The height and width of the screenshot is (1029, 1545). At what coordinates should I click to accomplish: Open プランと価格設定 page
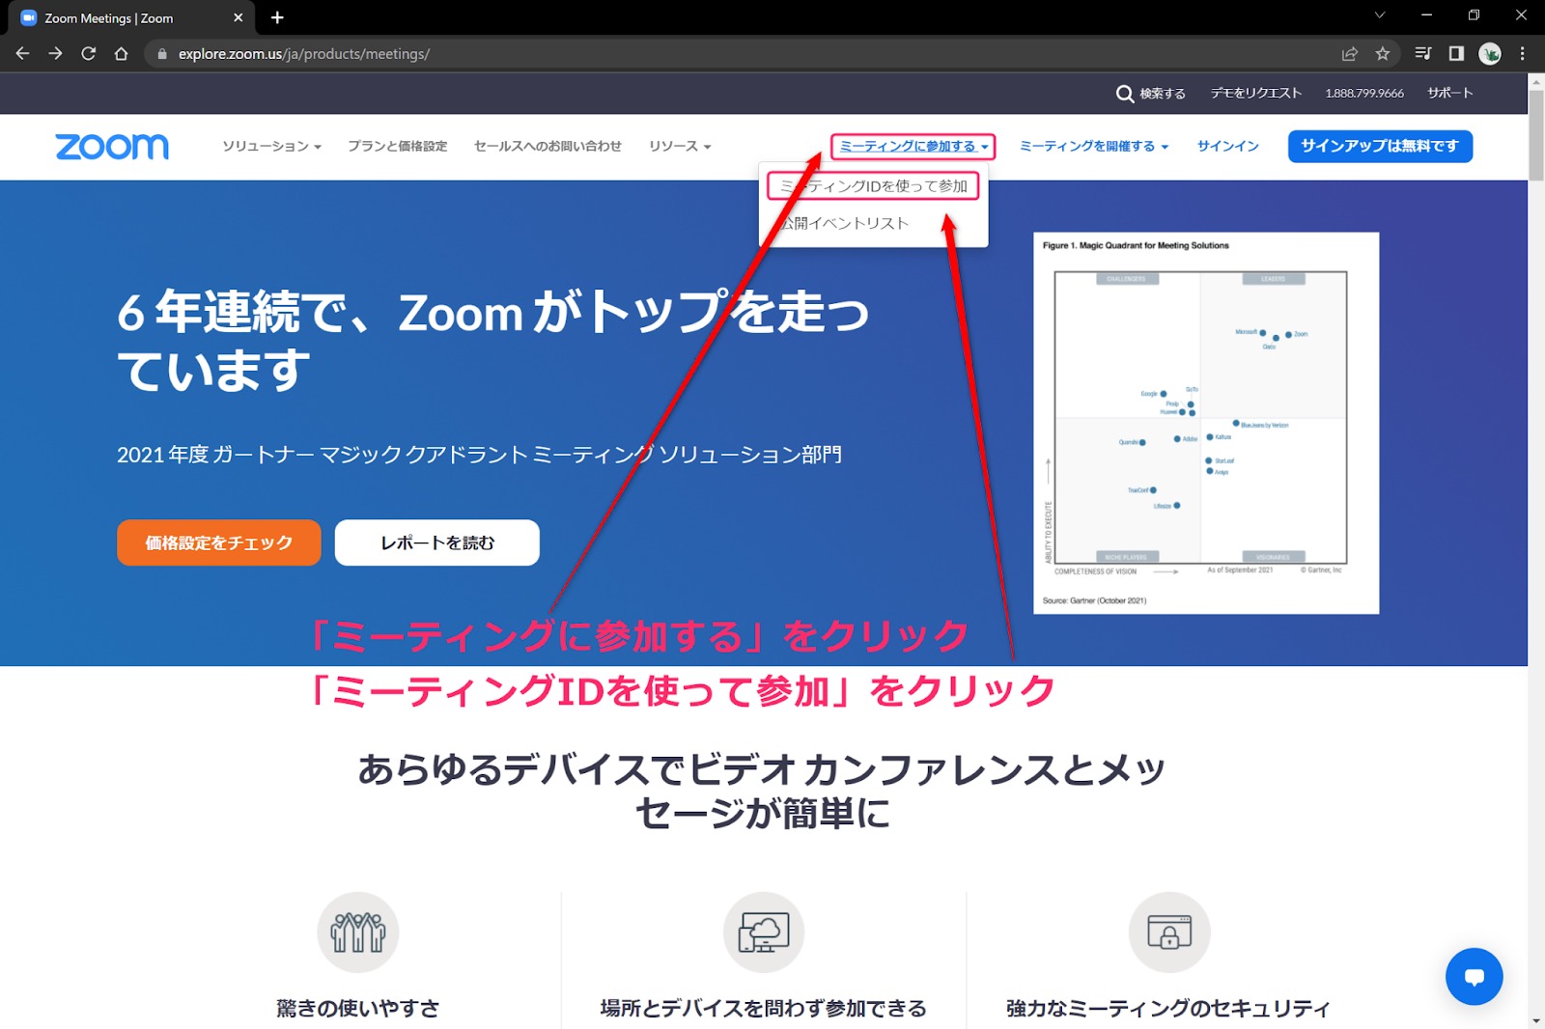[x=397, y=147]
